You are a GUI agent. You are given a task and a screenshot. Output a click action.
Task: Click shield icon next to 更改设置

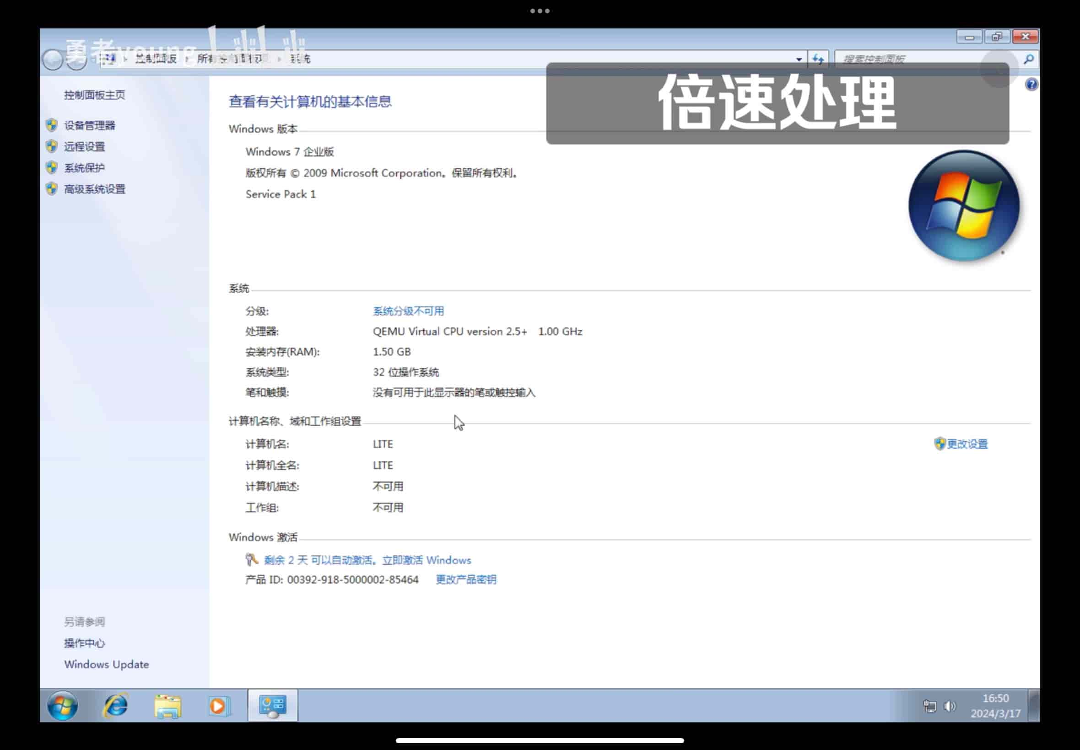(x=939, y=444)
